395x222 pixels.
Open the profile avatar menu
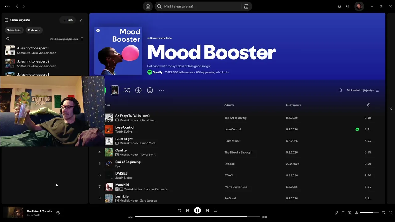pyautogui.click(x=359, y=6)
